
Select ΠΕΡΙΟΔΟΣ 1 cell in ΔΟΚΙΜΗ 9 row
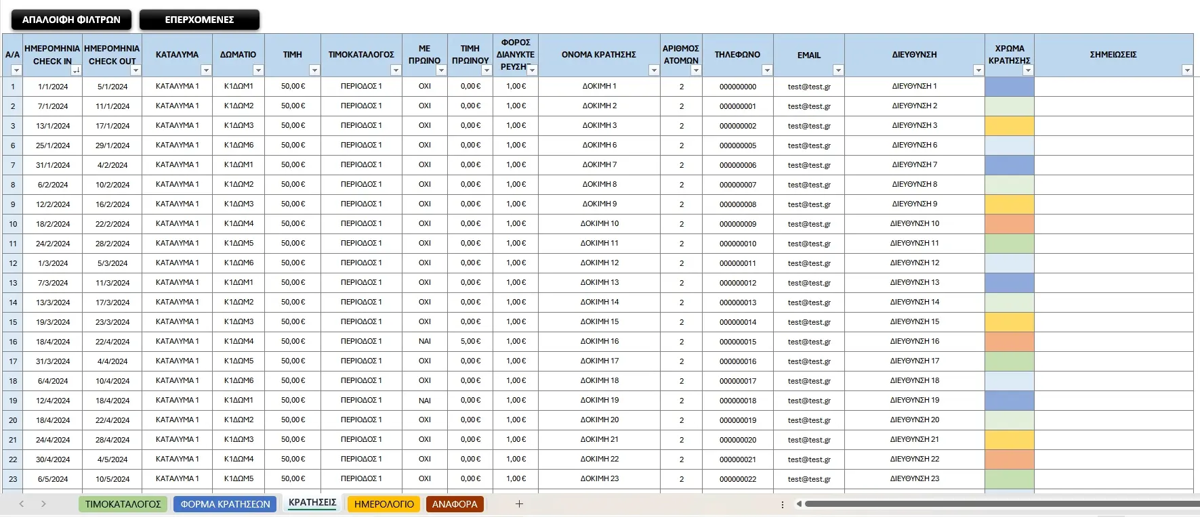point(361,204)
